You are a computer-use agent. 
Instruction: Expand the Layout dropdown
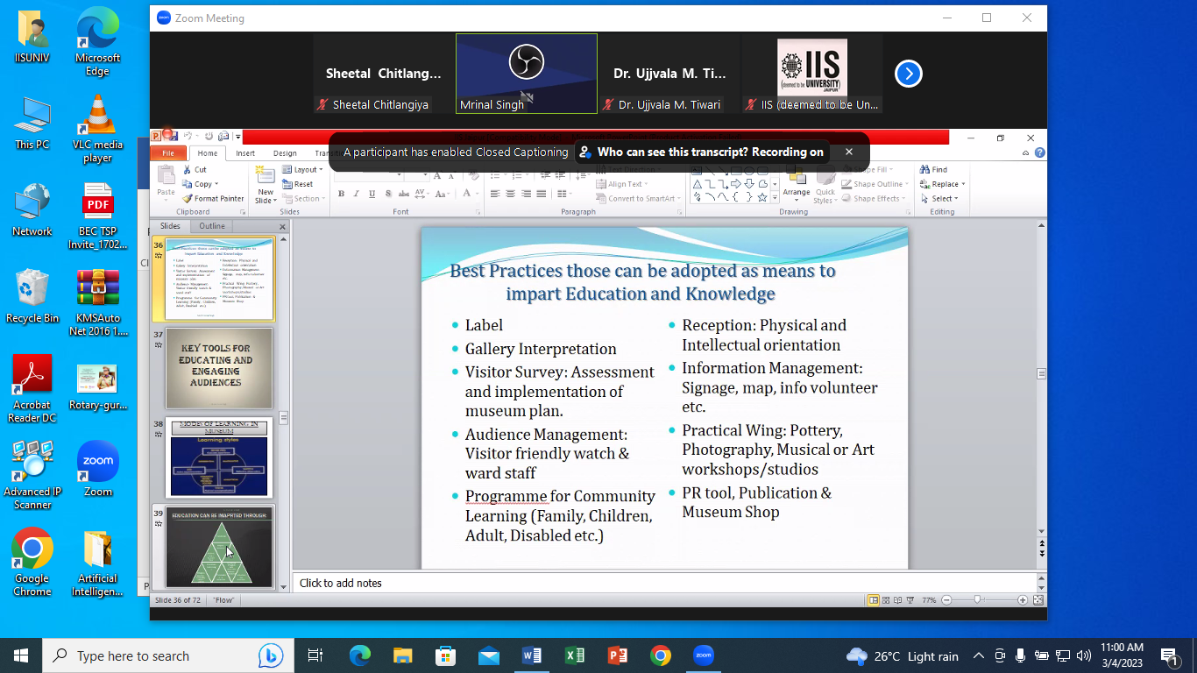[303, 170]
